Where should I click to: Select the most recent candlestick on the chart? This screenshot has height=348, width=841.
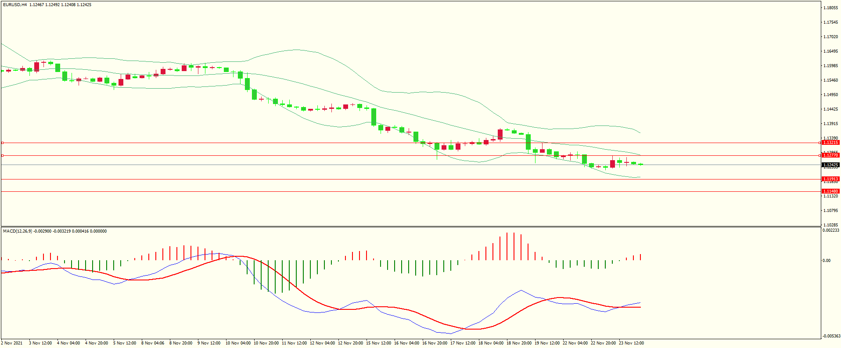(x=640, y=164)
